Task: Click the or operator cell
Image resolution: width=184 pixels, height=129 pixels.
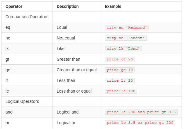Action: tap(27, 123)
